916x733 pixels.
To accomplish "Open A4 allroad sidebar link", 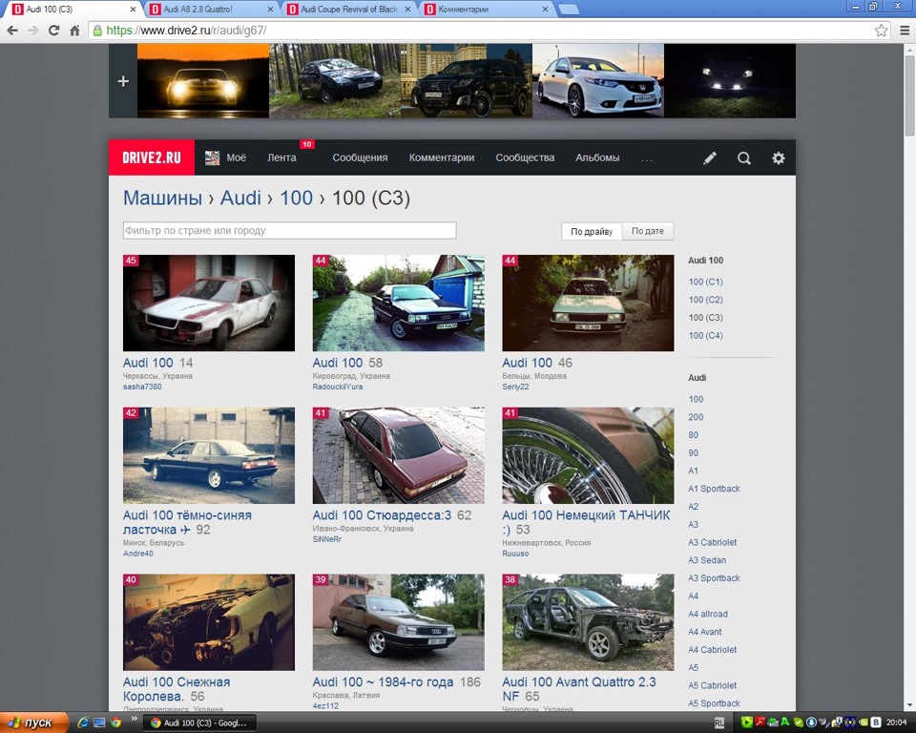I will coord(708,614).
